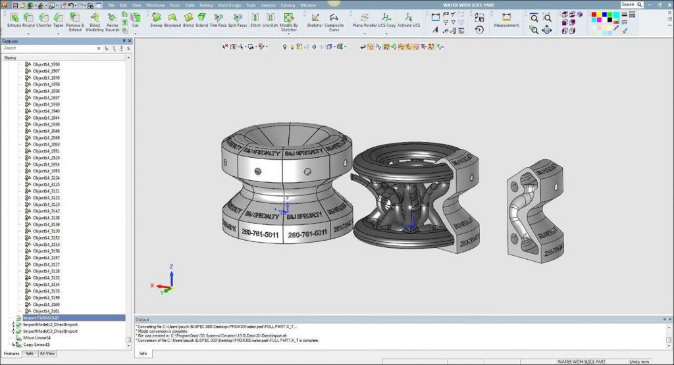This screenshot has width=674, height=365.
Task: Select the Stitch tool
Action: pyautogui.click(x=255, y=20)
